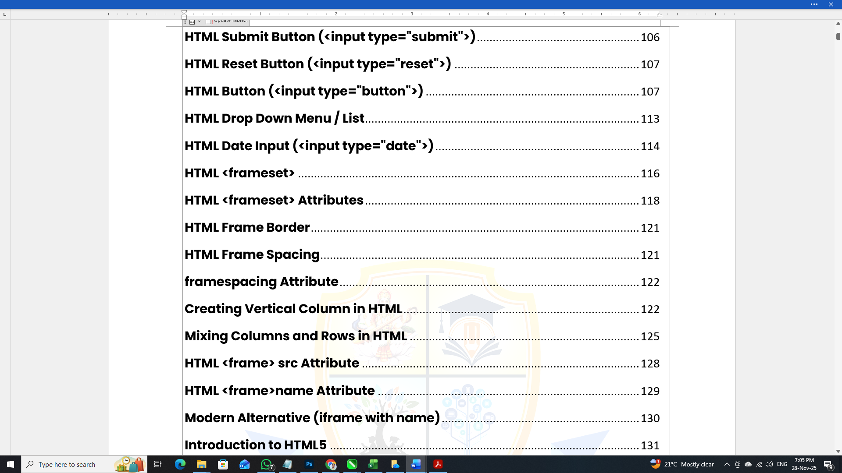Switch input language via the ENG indicator

[x=783, y=464]
